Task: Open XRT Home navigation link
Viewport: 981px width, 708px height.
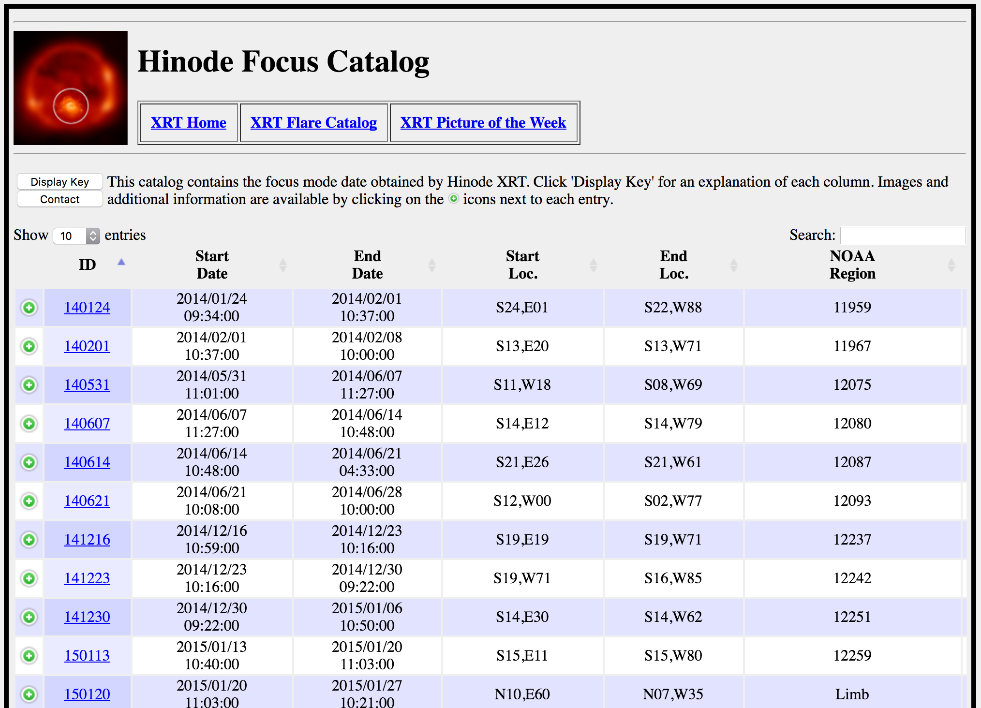Action: (188, 123)
